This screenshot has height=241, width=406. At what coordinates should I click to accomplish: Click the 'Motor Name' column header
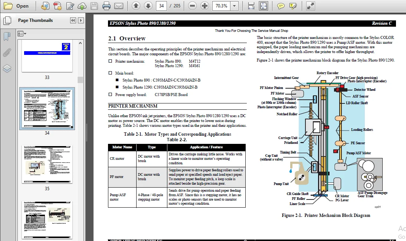click(x=122, y=147)
